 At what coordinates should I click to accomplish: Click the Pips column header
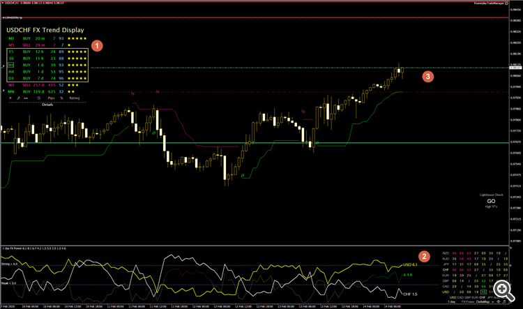[51, 98]
